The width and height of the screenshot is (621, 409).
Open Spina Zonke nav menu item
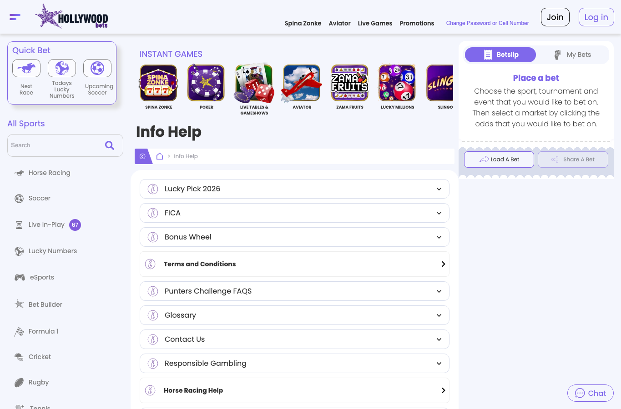click(x=303, y=23)
